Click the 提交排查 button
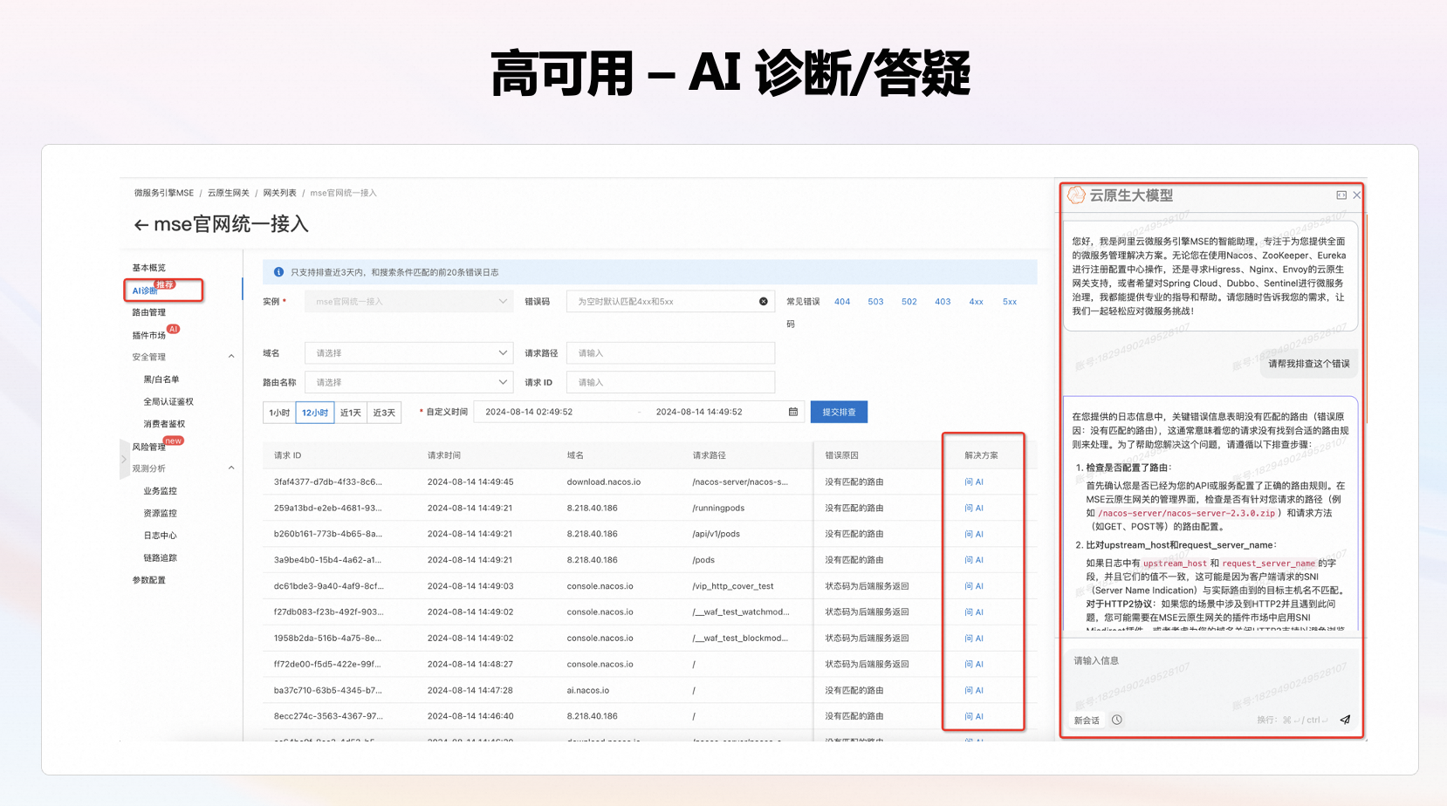The width and height of the screenshot is (1447, 806). [839, 412]
